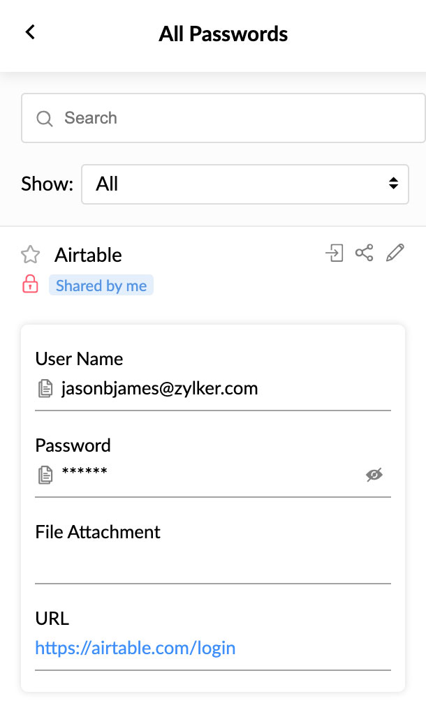Edit the Airtable entry with the pencil icon

coord(395,253)
